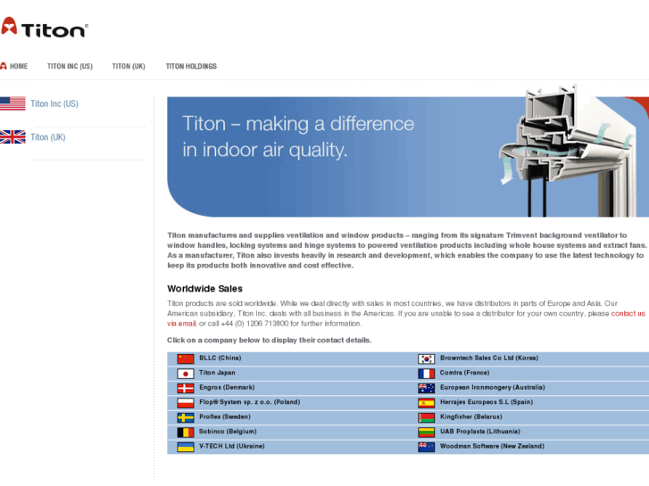Select Sobinco (Belgium) distributor

pyautogui.click(x=228, y=432)
